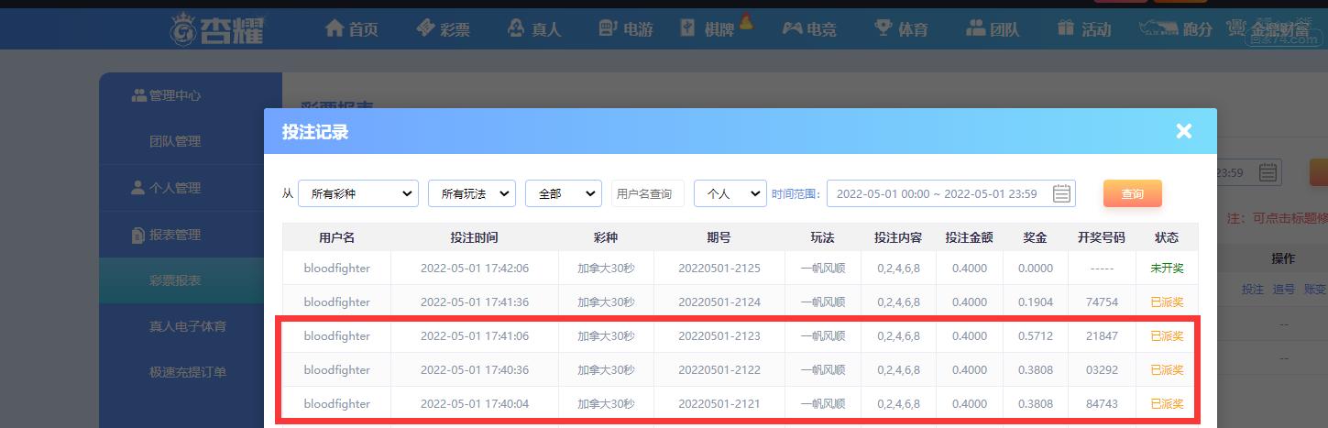Screen dimensions: 1328x428
Task: Click the 追号 link in background table
Action: pos(1284,289)
